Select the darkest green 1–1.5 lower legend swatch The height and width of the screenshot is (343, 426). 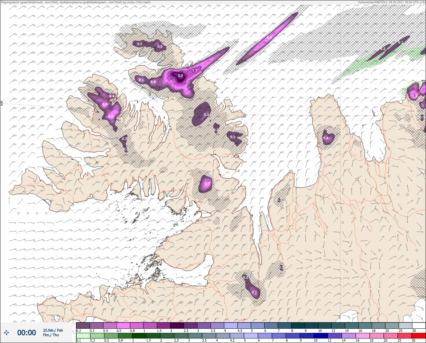pyautogui.click(x=139, y=335)
